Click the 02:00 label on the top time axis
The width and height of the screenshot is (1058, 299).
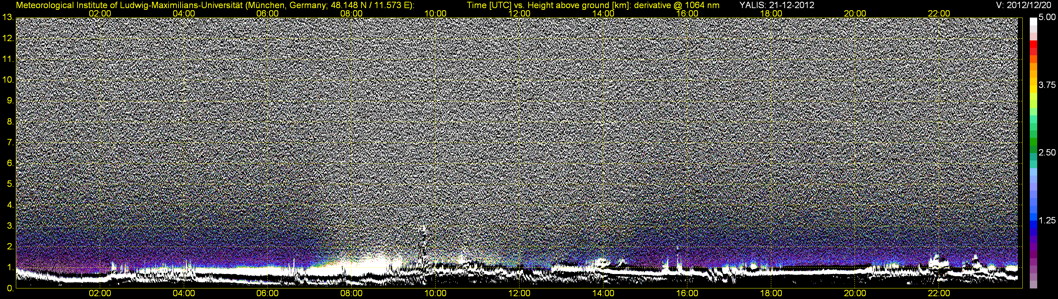(x=100, y=13)
